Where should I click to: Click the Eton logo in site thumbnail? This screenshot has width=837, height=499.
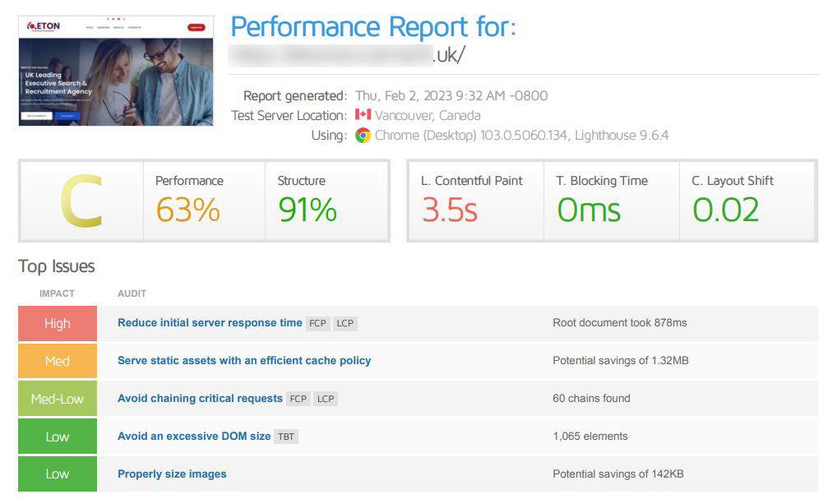click(44, 25)
